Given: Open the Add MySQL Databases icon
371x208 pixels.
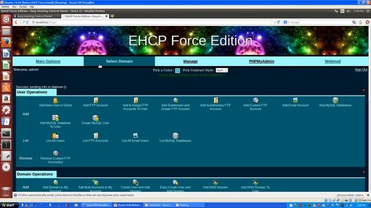Looking at the screenshot, I should (335, 100).
